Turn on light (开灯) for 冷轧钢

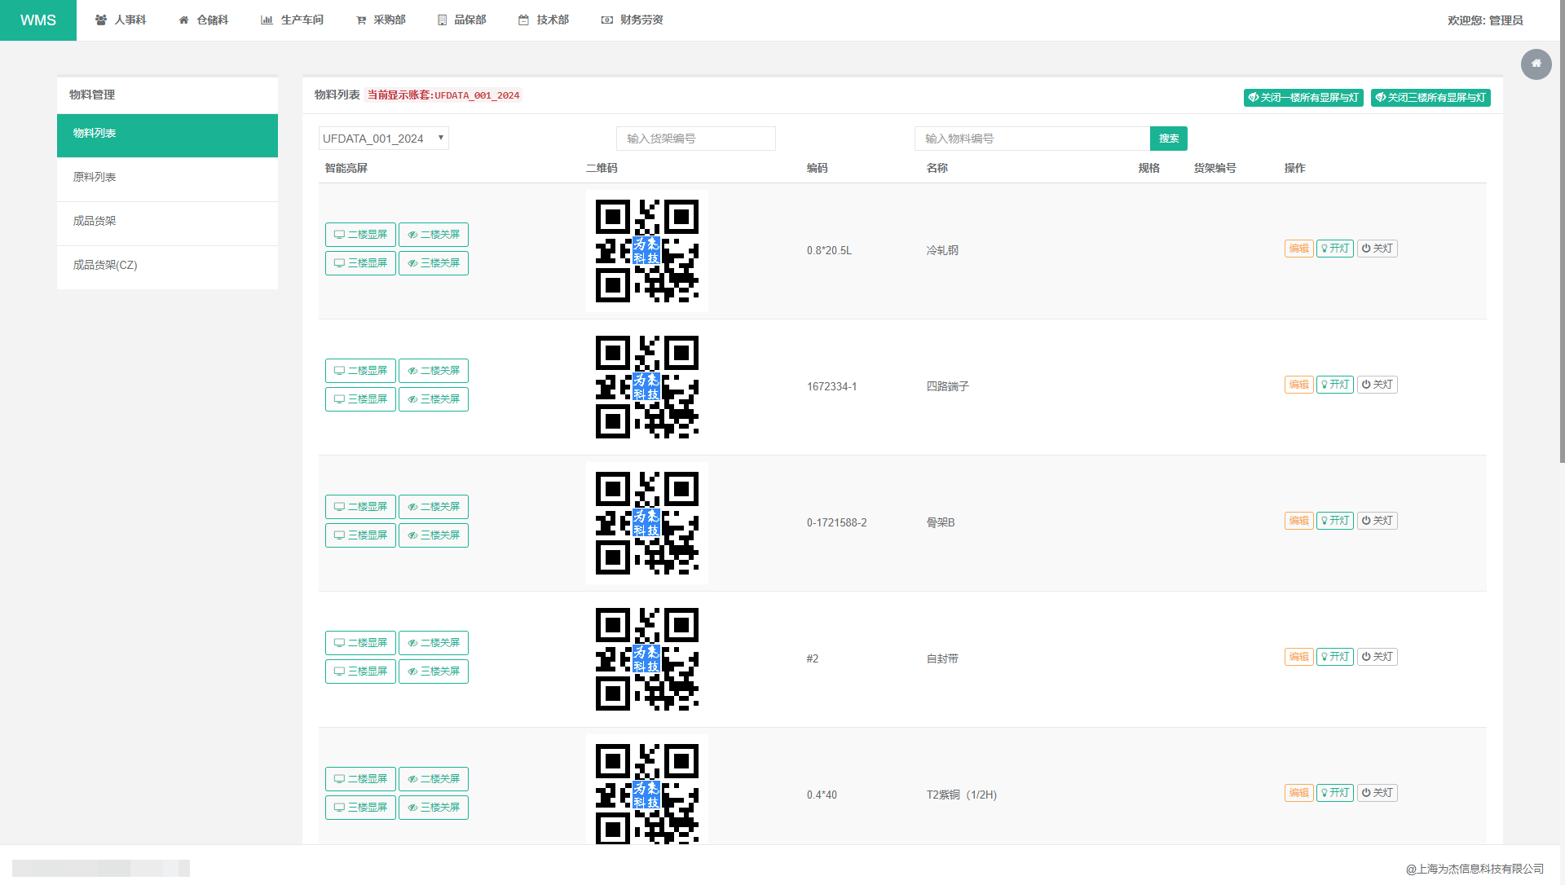point(1335,249)
